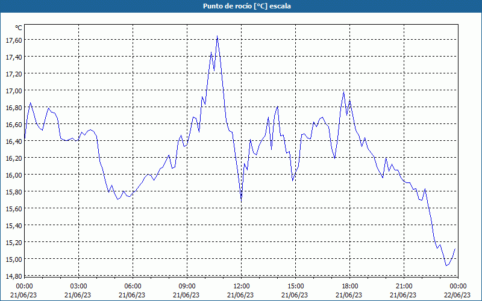Click the 15,60 y-axis label
The height and width of the screenshot is (301, 482).
[x=14, y=208]
